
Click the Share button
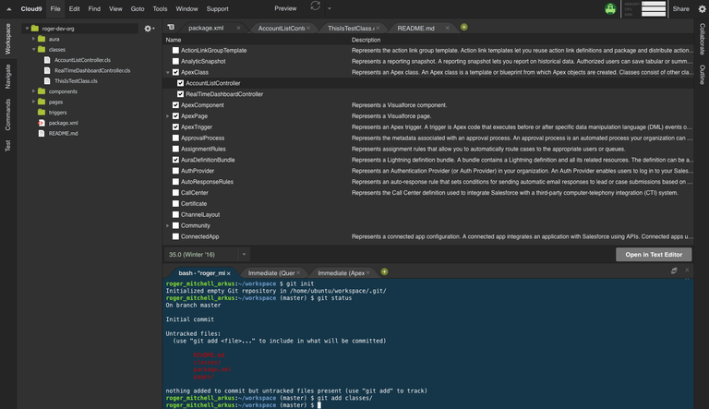click(x=681, y=8)
